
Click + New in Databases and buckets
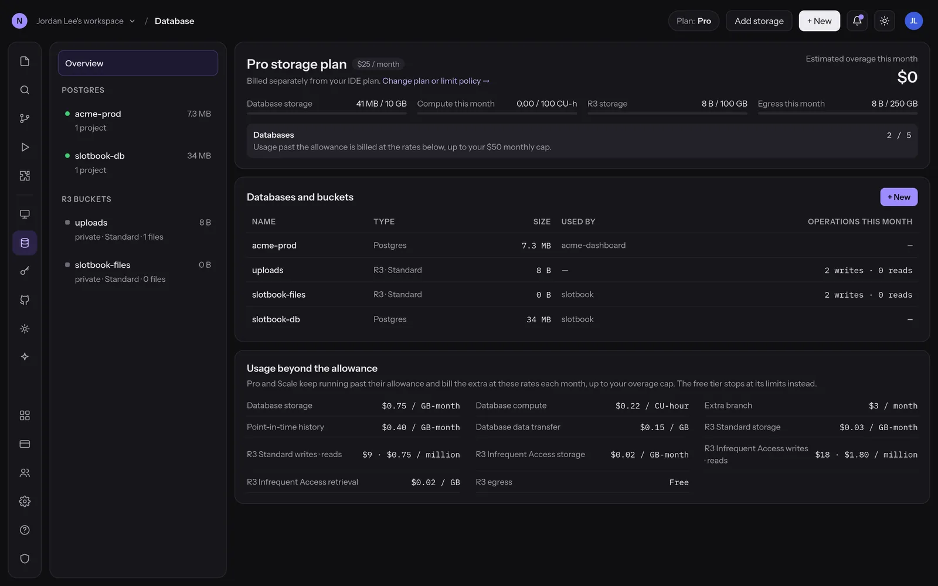coord(899,197)
